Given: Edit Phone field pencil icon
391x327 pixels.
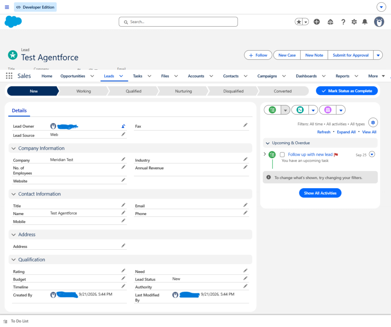Looking at the screenshot, I should [246, 213].
